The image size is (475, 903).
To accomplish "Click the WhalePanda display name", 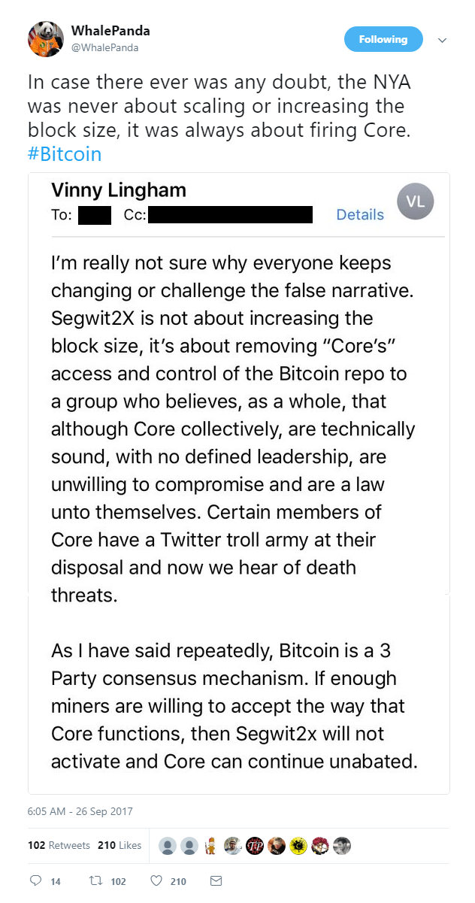I will click(x=110, y=31).
